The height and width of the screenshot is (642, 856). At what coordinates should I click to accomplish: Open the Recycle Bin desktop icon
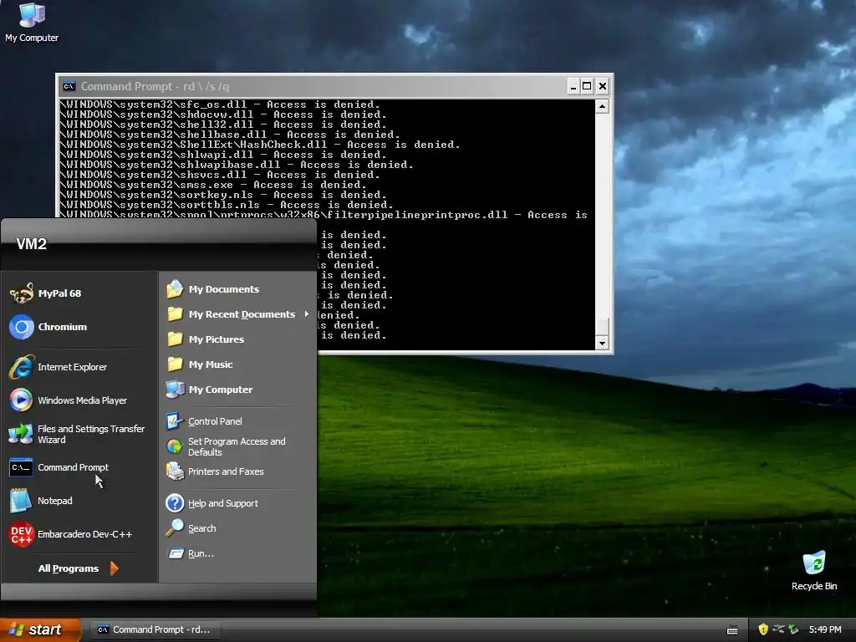click(x=814, y=571)
